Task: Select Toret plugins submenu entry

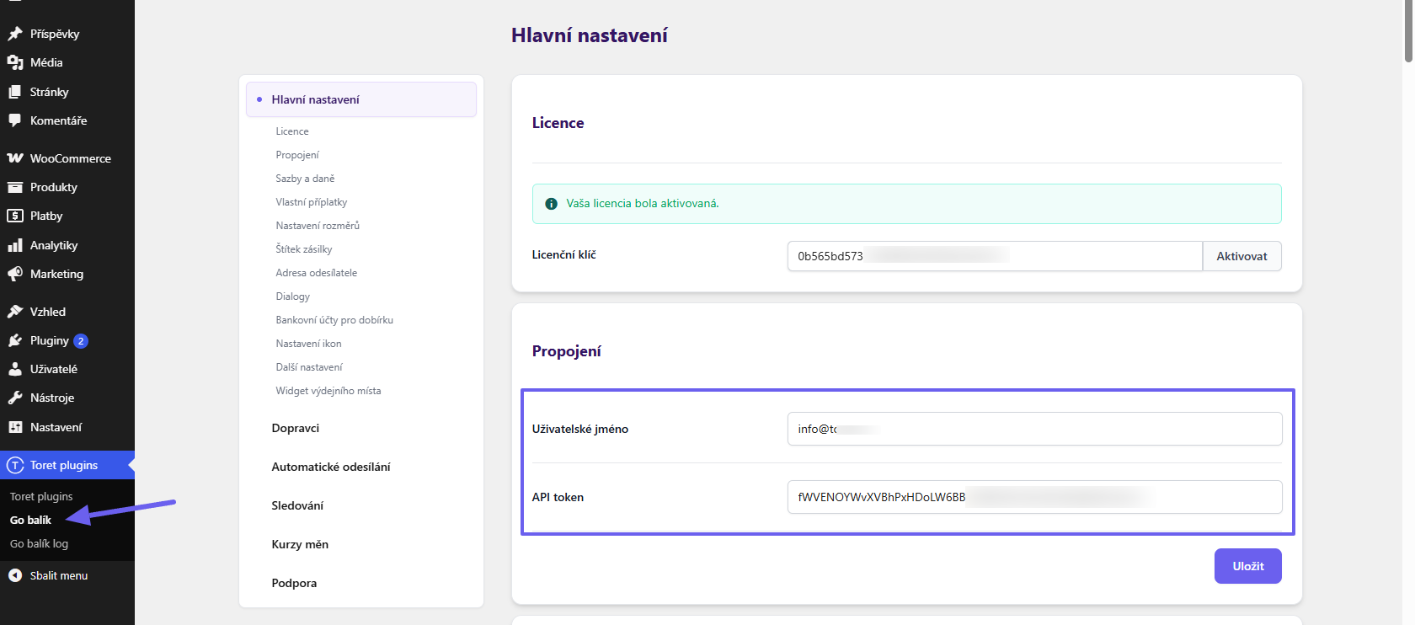Action: [41, 496]
